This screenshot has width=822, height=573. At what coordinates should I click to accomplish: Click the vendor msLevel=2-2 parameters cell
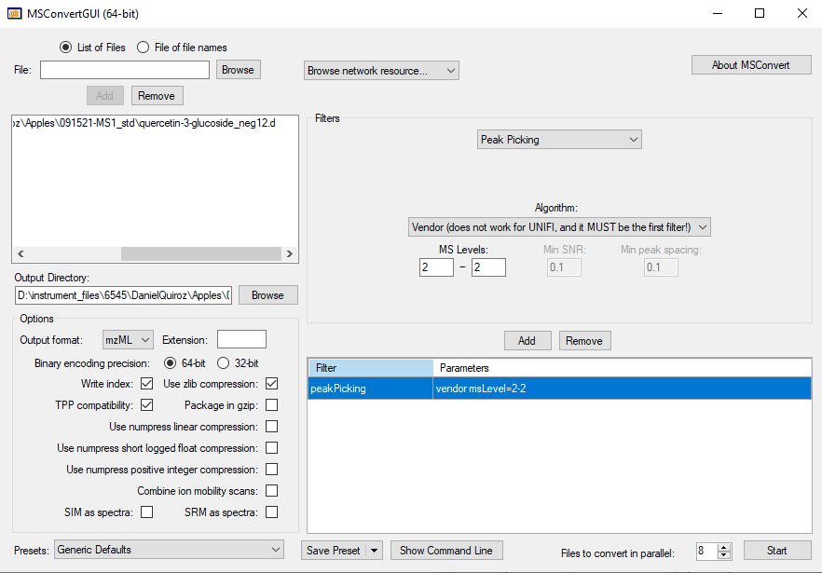click(x=622, y=389)
